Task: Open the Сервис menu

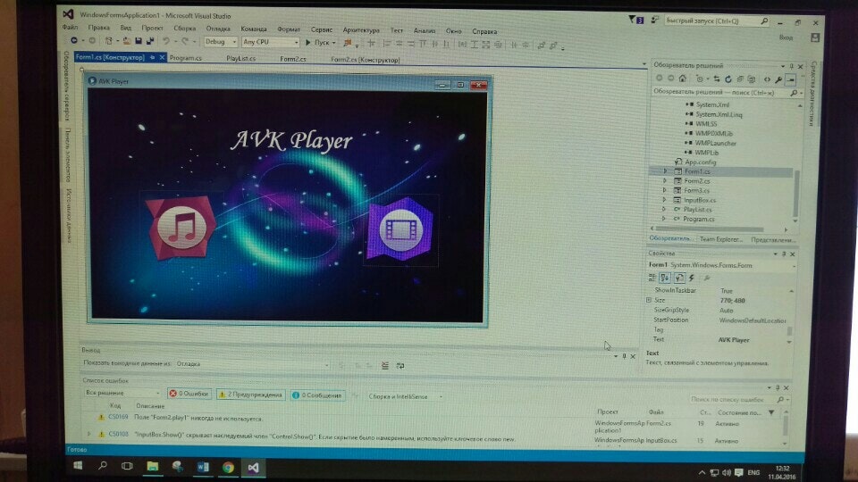Action: (x=322, y=29)
